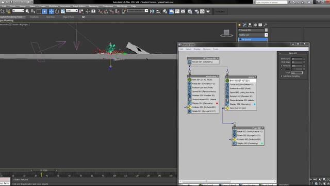330x186 pixels.
Task: Select the Rate radio button
Action: coord(282,69)
